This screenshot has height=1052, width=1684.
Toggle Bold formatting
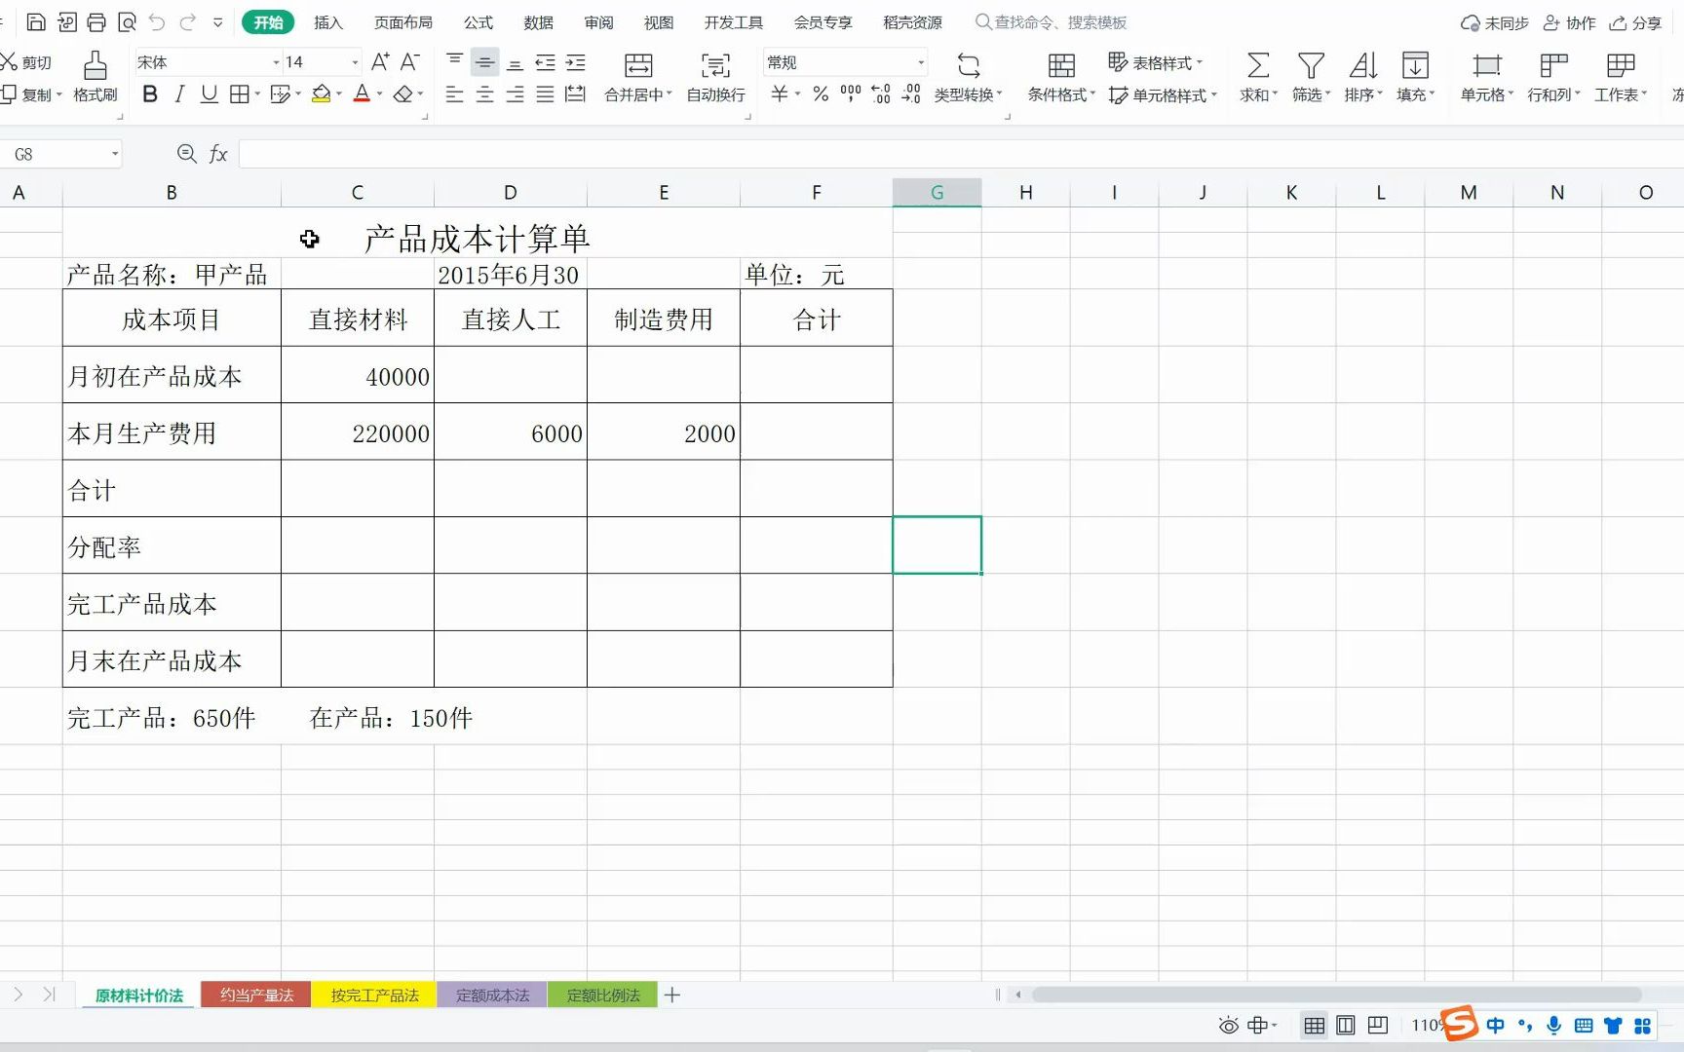[x=149, y=94]
